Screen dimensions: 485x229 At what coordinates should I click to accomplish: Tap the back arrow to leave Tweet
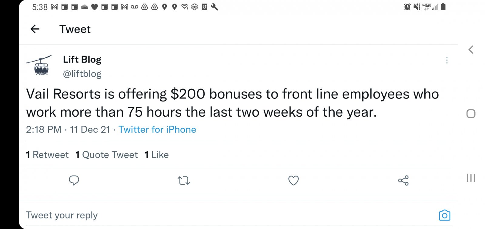click(x=35, y=29)
